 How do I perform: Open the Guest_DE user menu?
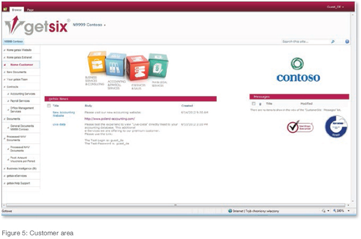pos(335,7)
